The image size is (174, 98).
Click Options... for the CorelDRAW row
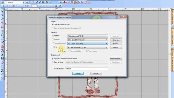click(x=116, y=40)
